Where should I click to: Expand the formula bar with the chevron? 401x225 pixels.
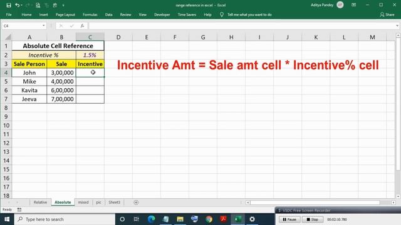click(397, 26)
